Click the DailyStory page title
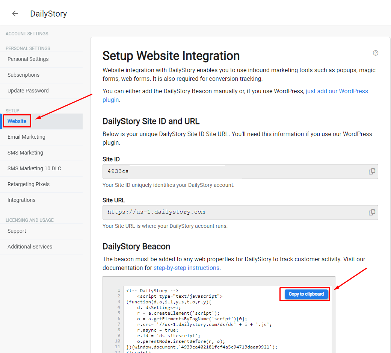The image size is (391, 353). pyautogui.click(x=48, y=14)
